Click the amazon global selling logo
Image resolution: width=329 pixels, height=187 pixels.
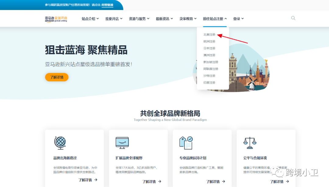[x=56, y=19]
